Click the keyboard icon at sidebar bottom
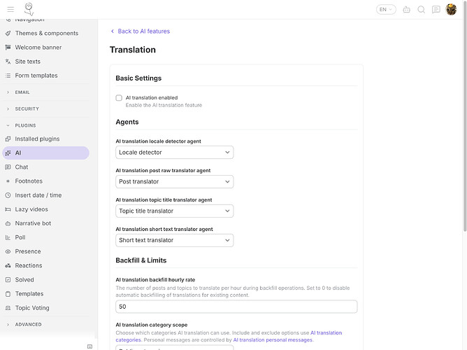The width and height of the screenshot is (467, 350). tap(89, 346)
